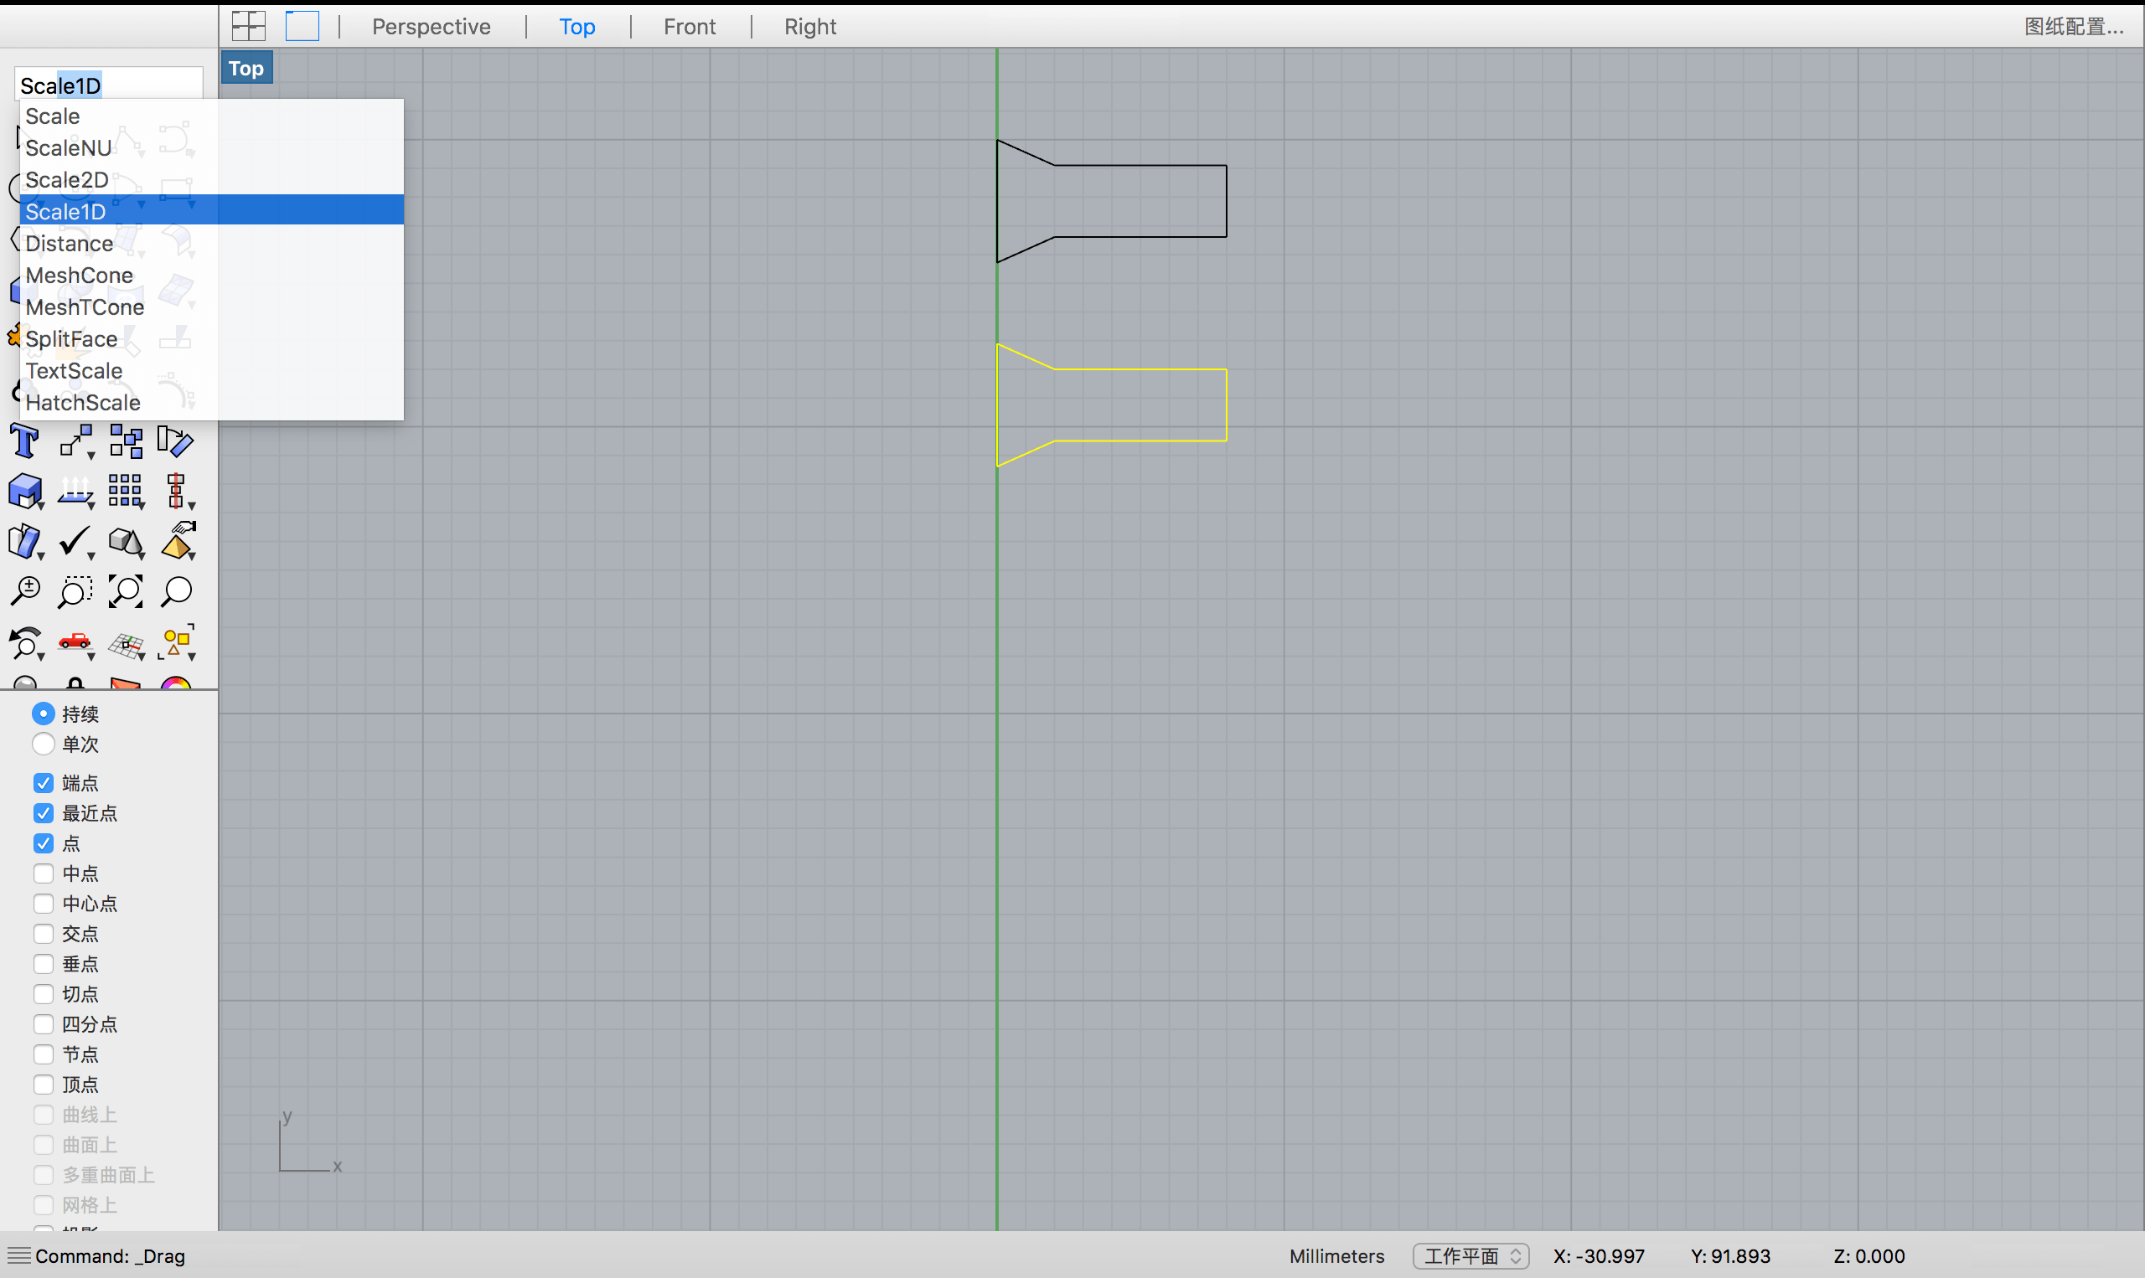
Task: Select the box and cone solids tool
Action: tap(126, 543)
